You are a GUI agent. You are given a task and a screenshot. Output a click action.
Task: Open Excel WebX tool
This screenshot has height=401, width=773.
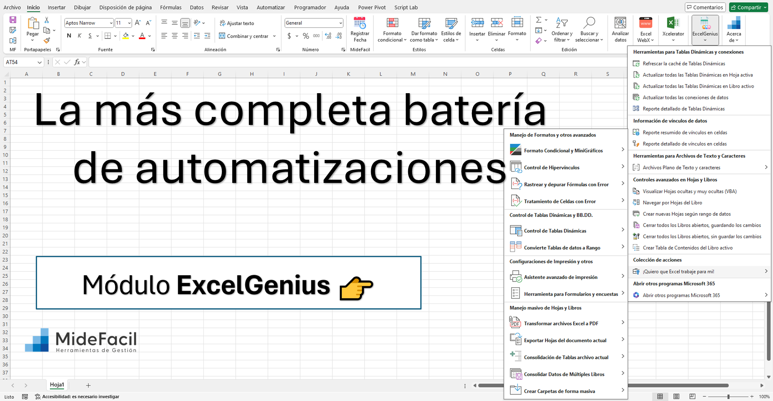click(x=645, y=30)
